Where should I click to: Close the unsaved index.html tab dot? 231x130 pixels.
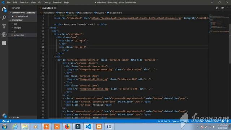pos(55,8)
